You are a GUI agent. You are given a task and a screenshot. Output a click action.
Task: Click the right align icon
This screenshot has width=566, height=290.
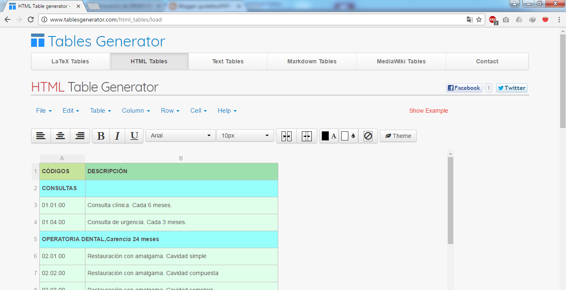[80, 136]
